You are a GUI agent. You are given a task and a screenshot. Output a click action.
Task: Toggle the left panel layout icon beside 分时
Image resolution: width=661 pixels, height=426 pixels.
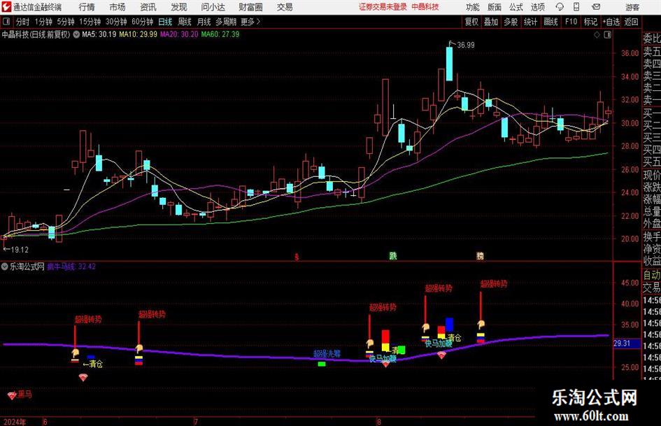(x=6, y=22)
